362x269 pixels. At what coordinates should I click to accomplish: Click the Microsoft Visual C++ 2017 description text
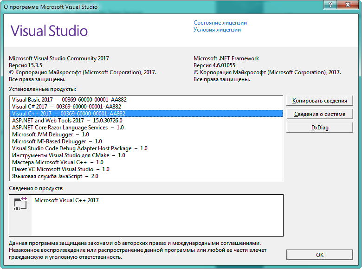point(66,200)
